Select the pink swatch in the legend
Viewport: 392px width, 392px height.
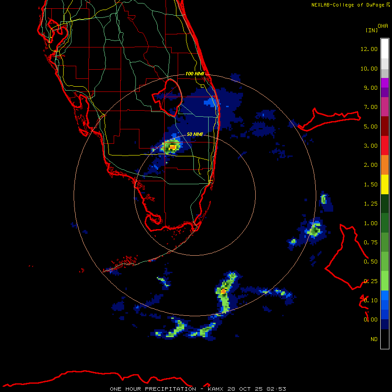[x=385, y=107]
